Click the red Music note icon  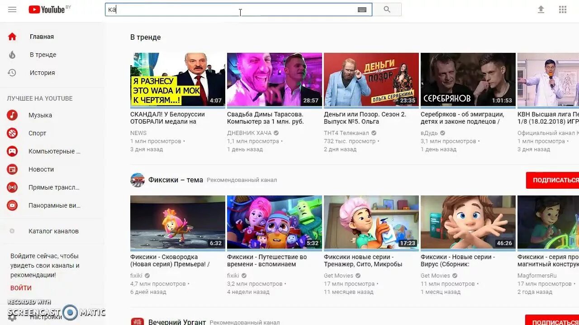click(x=12, y=115)
